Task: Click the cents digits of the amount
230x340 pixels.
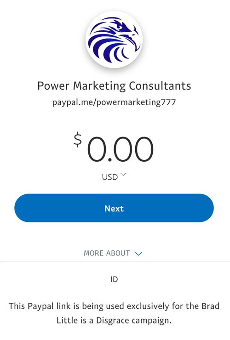Action: [133, 149]
